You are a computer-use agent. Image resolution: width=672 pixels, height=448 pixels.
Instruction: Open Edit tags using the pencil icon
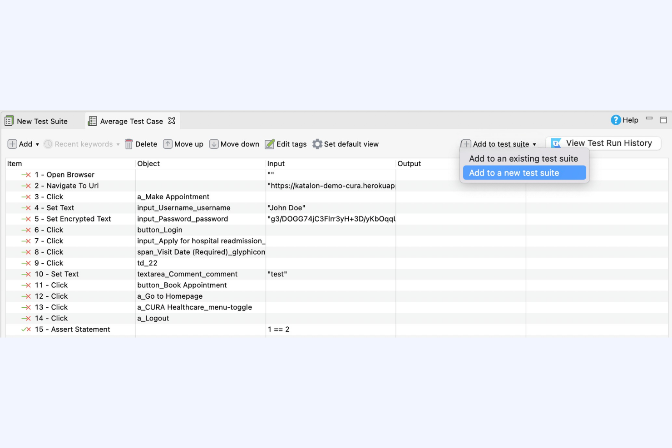270,144
